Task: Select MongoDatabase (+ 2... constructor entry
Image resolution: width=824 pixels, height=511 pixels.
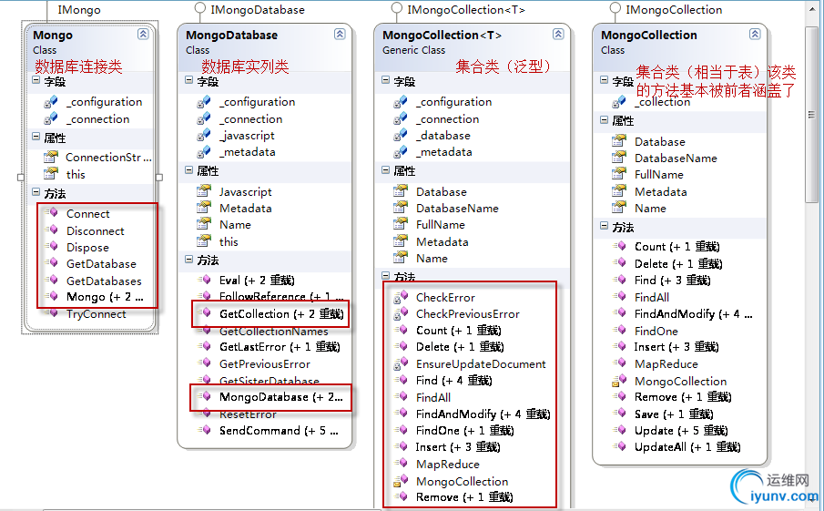Action: pos(280,397)
